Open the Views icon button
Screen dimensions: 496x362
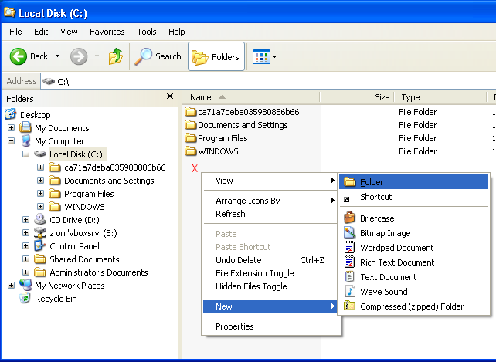pyautogui.click(x=261, y=56)
